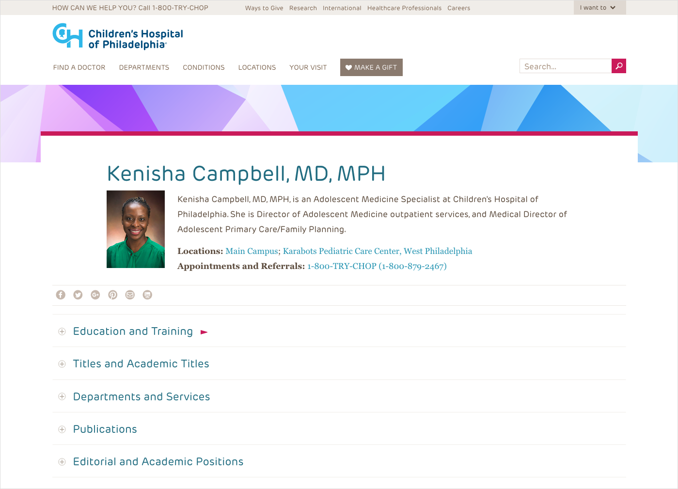Print page using printer icon

point(147,295)
